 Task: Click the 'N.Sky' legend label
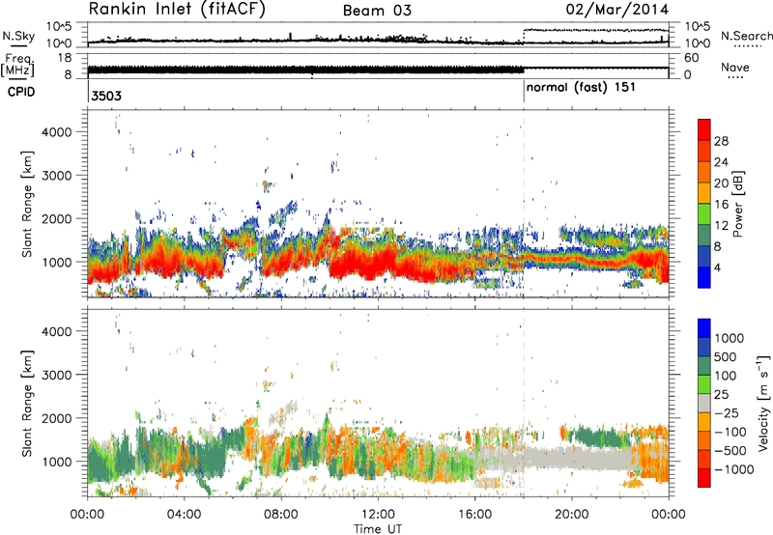(x=18, y=36)
